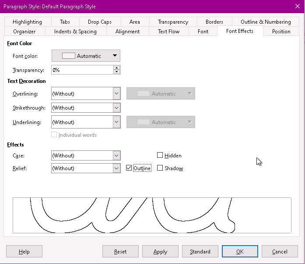Enable the Hidden checkbox
This screenshot has width=305, height=264.
160,155
